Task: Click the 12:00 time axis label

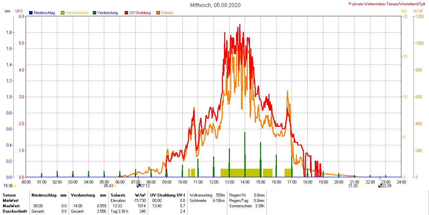Action: click(214, 182)
